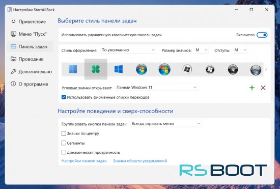Open the Группировать кнопки панели задач dropdown

click(166, 124)
